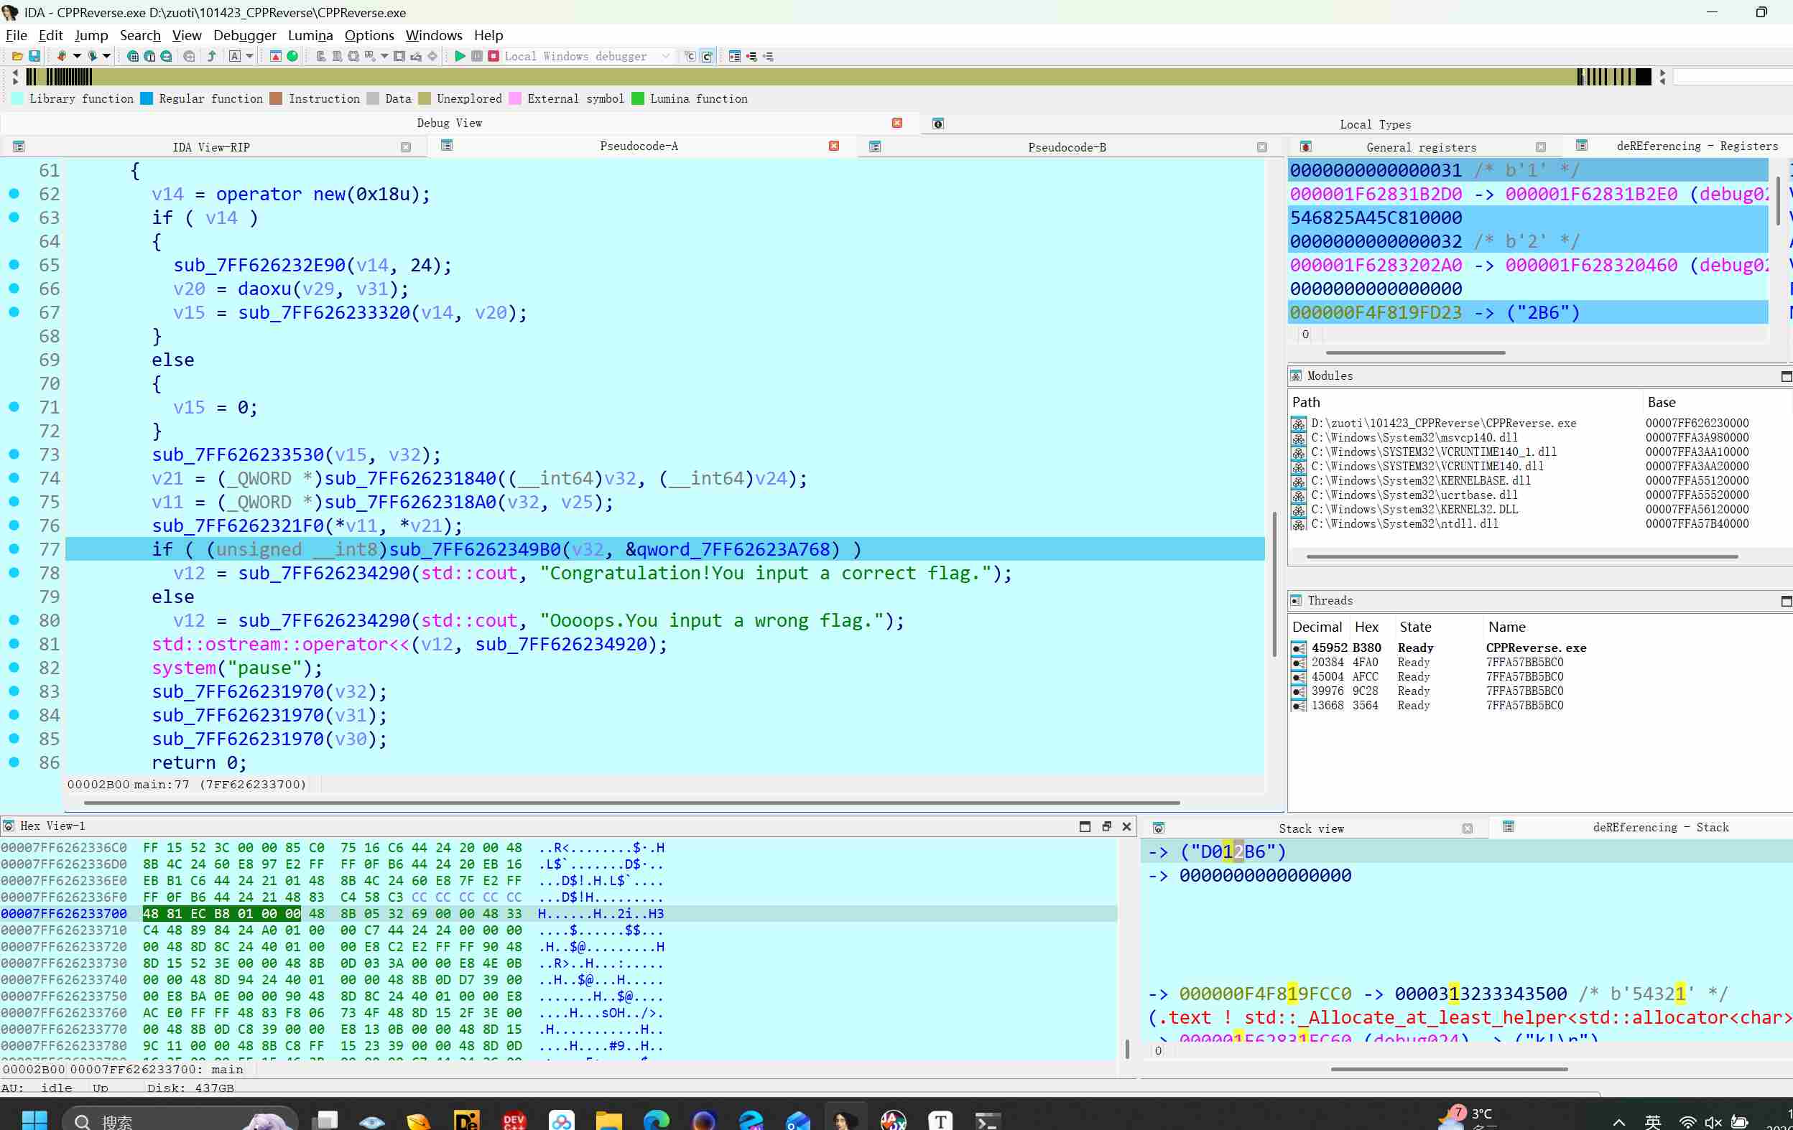Click the gray diamond toolbar icon
This screenshot has height=1130, width=1793.
pyautogui.click(x=432, y=57)
